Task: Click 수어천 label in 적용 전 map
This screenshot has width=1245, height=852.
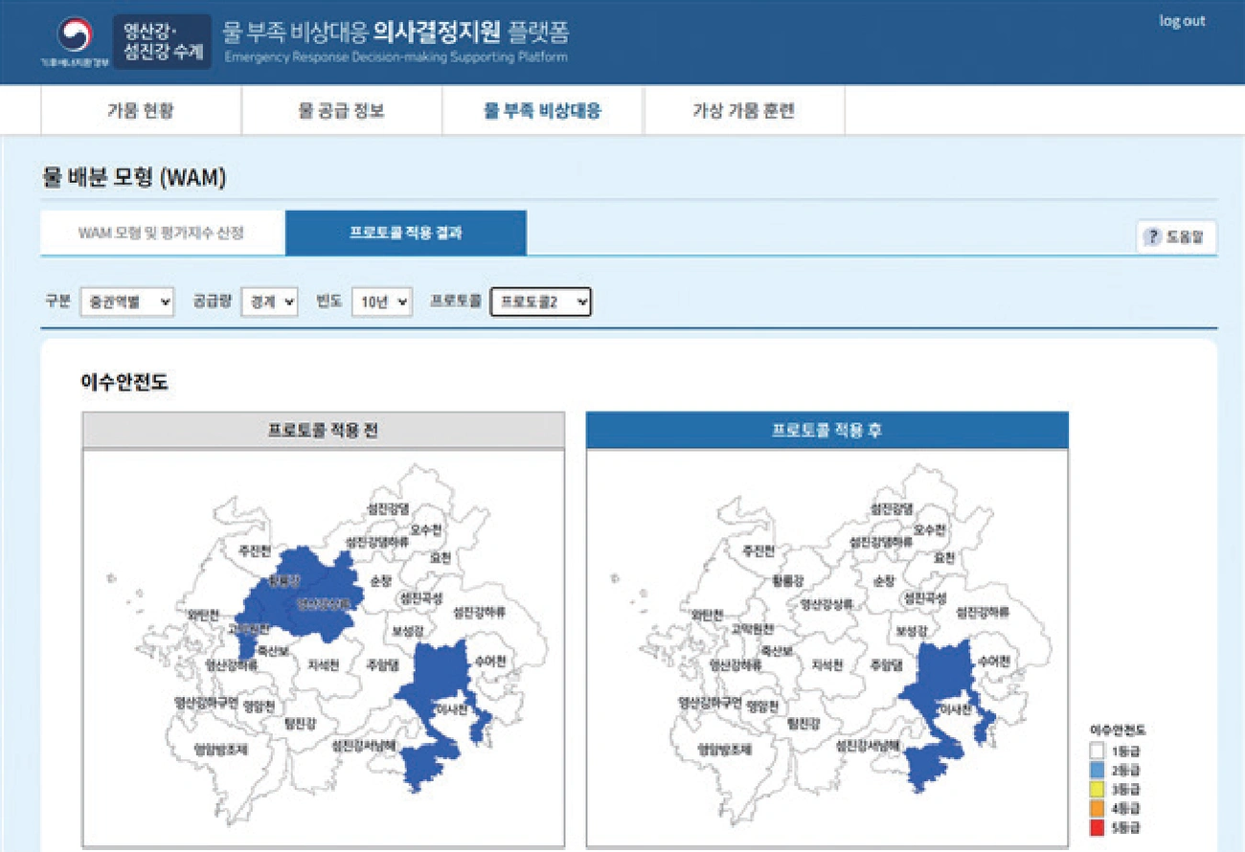Action: pos(488,661)
